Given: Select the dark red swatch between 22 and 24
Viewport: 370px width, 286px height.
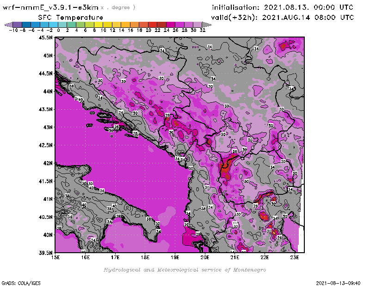Looking at the screenshot, I should click(x=161, y=25).
